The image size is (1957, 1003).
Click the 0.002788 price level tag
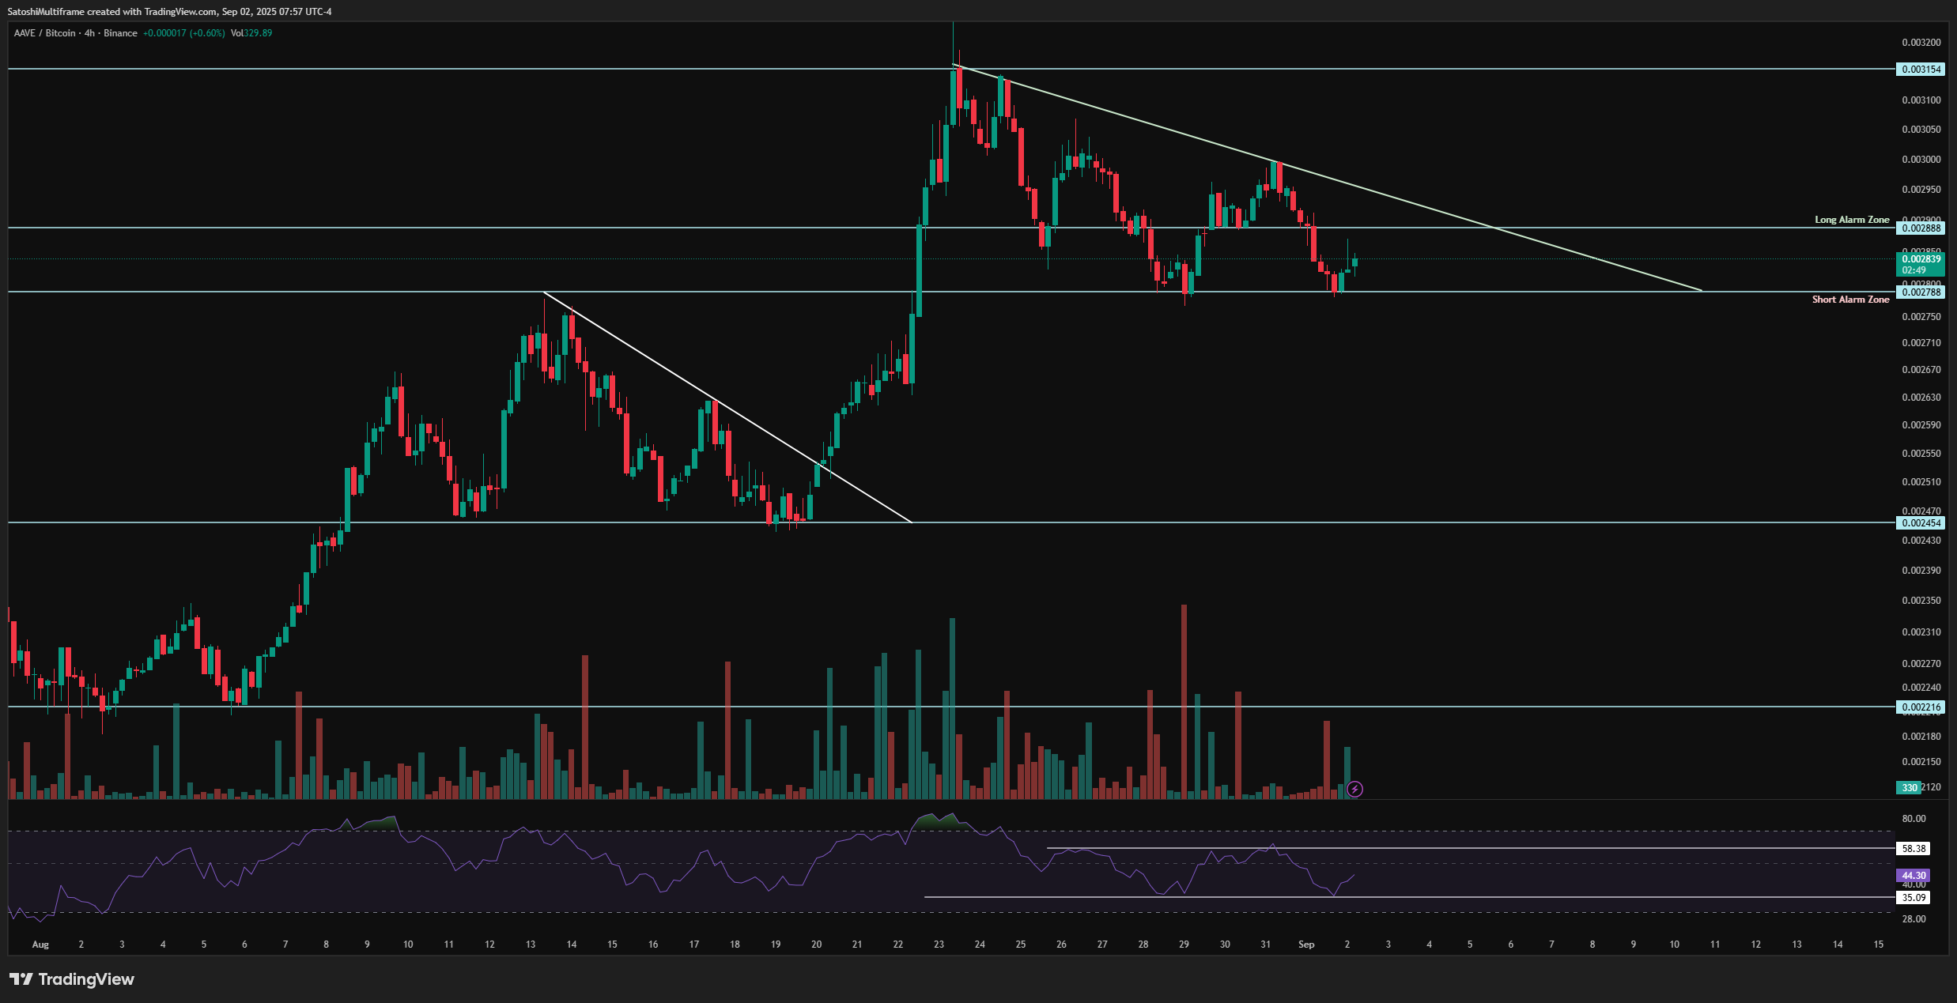pyautogui.click(x=1921, y=292)
